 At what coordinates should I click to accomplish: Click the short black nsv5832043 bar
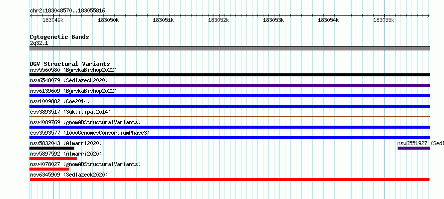(x=52, y=148)
